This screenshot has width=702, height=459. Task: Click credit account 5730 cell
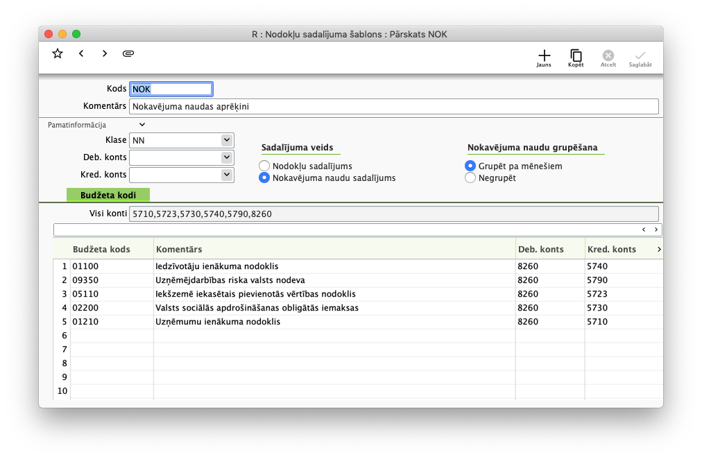coord(624,308)
